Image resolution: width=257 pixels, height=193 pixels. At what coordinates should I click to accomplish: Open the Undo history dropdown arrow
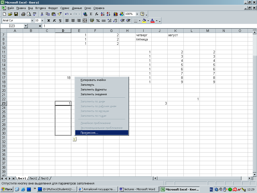(71, 14)
